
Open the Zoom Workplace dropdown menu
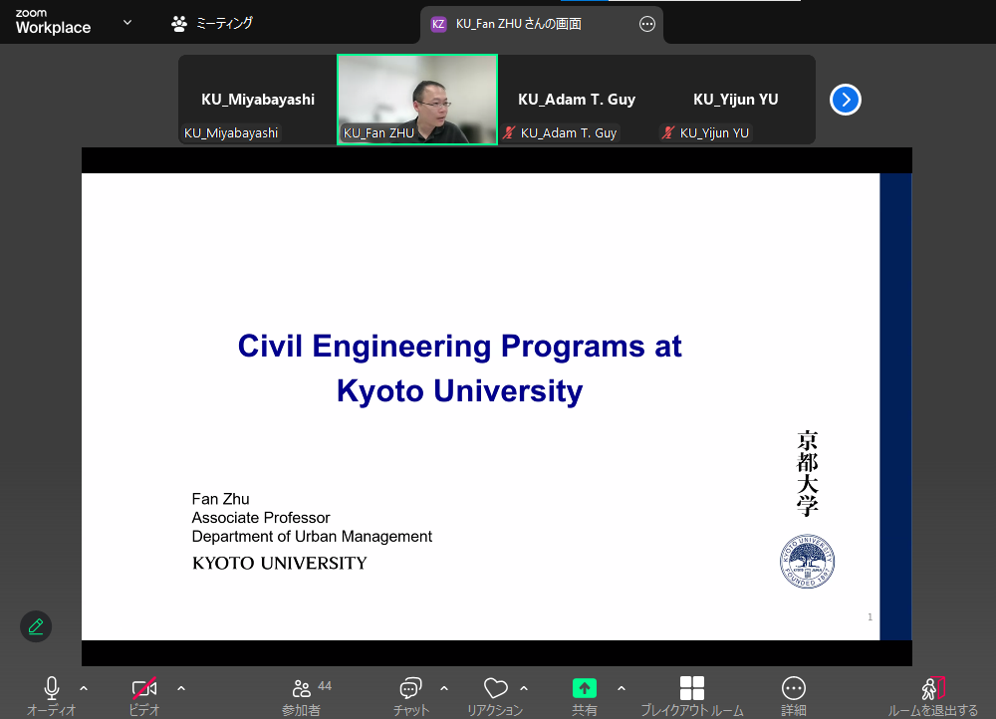[126, 23]
